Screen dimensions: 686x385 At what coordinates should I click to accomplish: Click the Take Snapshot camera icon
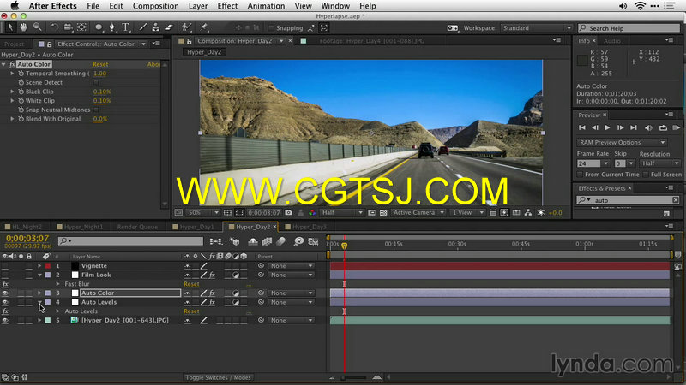289,212
